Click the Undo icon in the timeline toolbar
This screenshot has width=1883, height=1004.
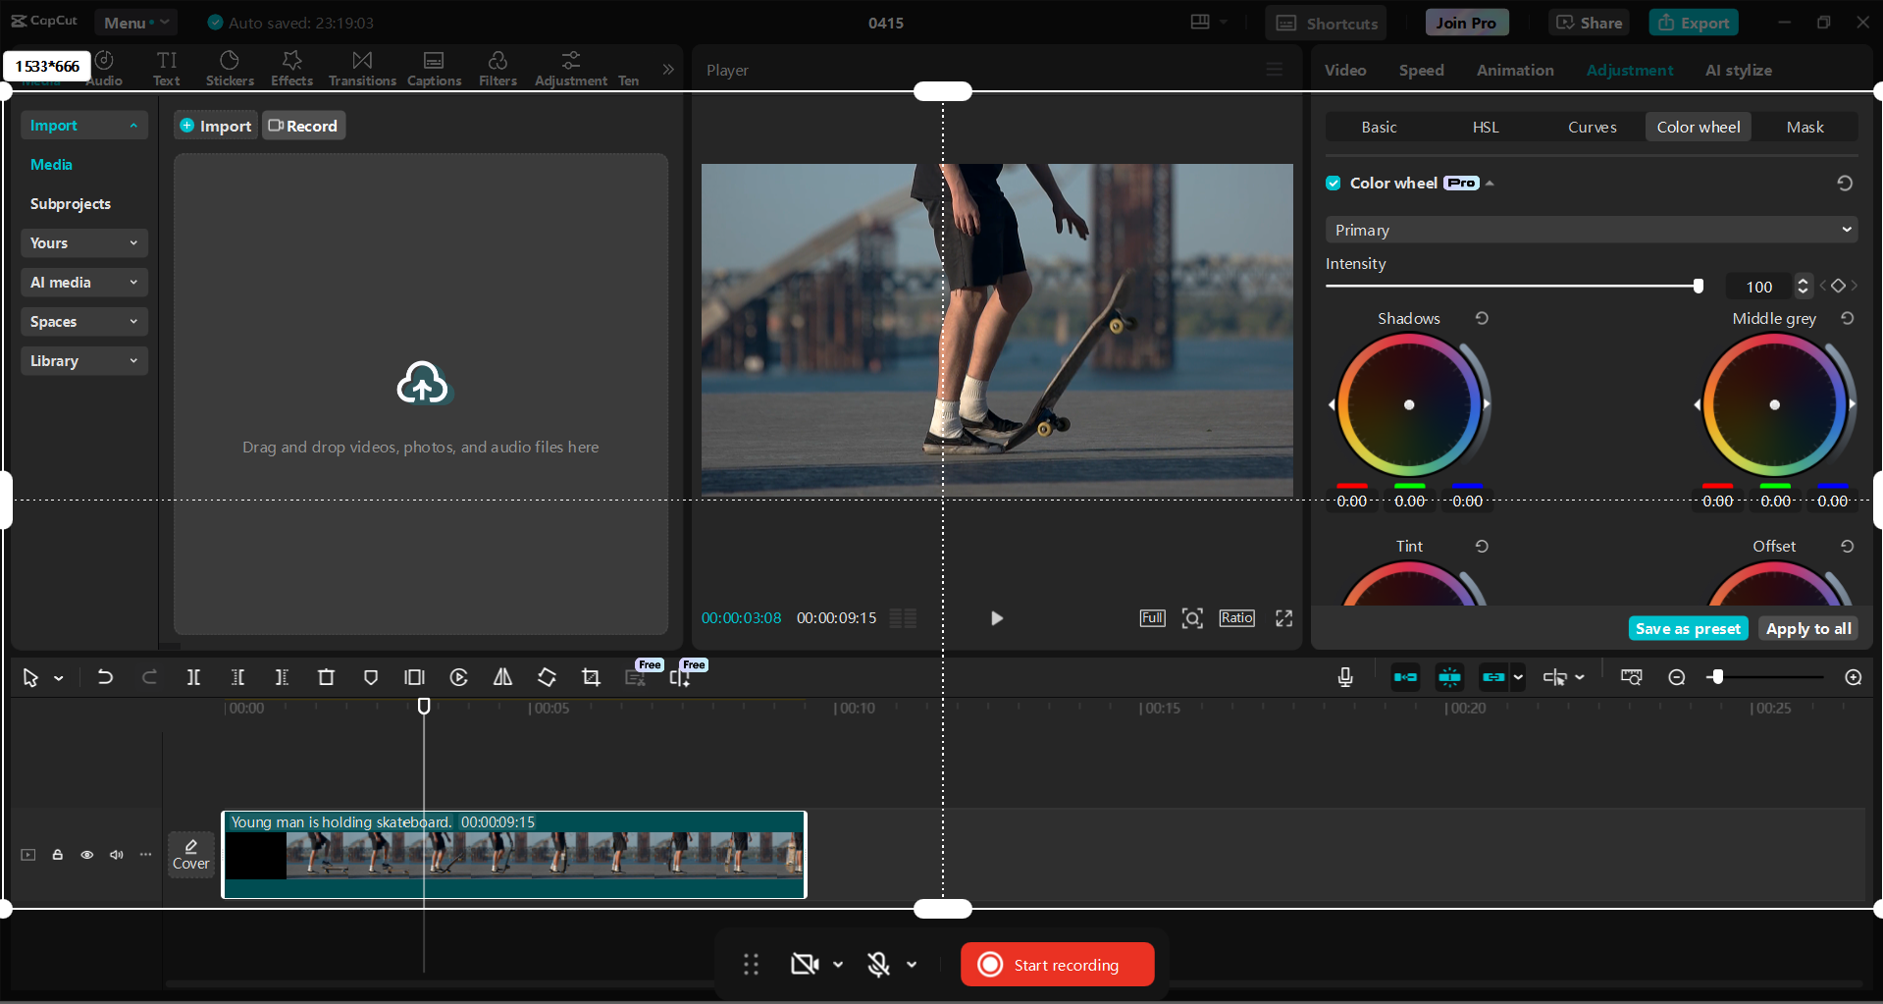tap(105, 677)
